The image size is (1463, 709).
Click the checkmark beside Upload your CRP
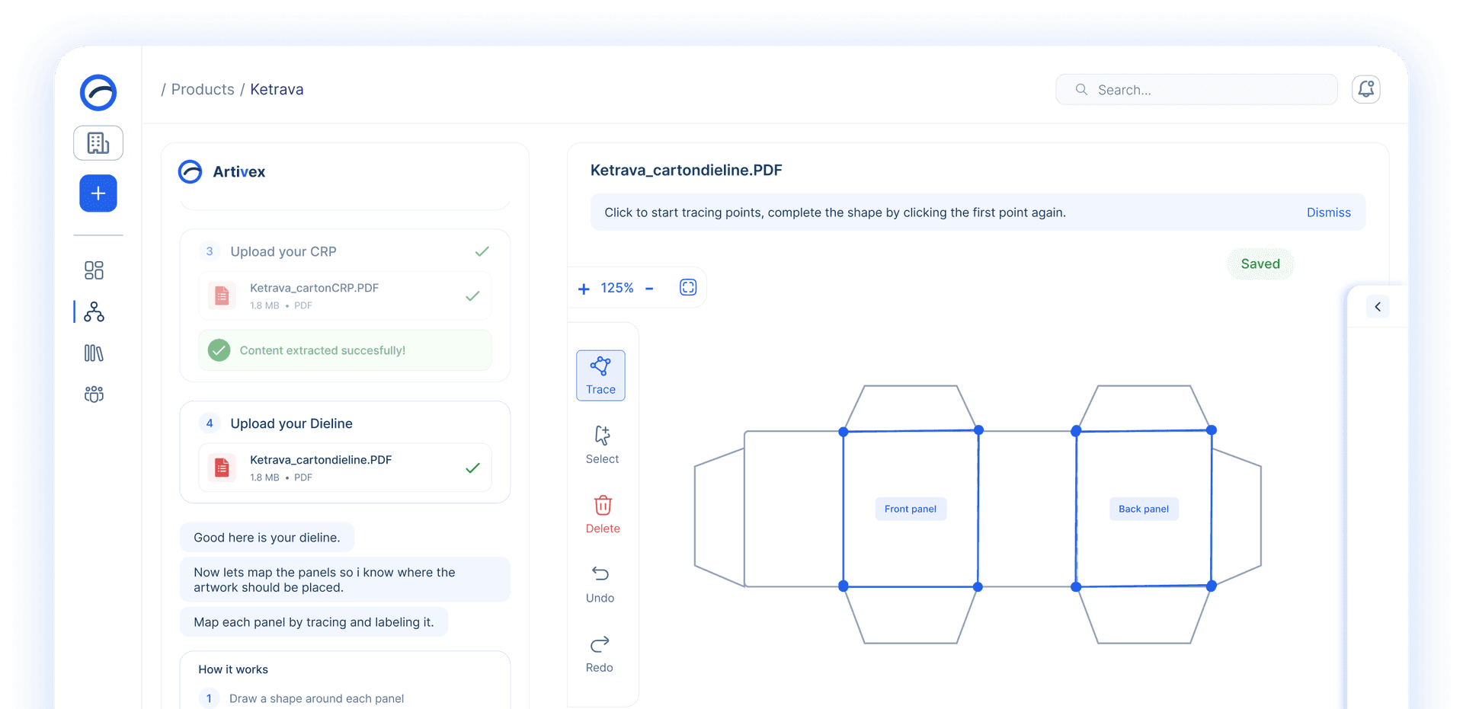(482, 251)
